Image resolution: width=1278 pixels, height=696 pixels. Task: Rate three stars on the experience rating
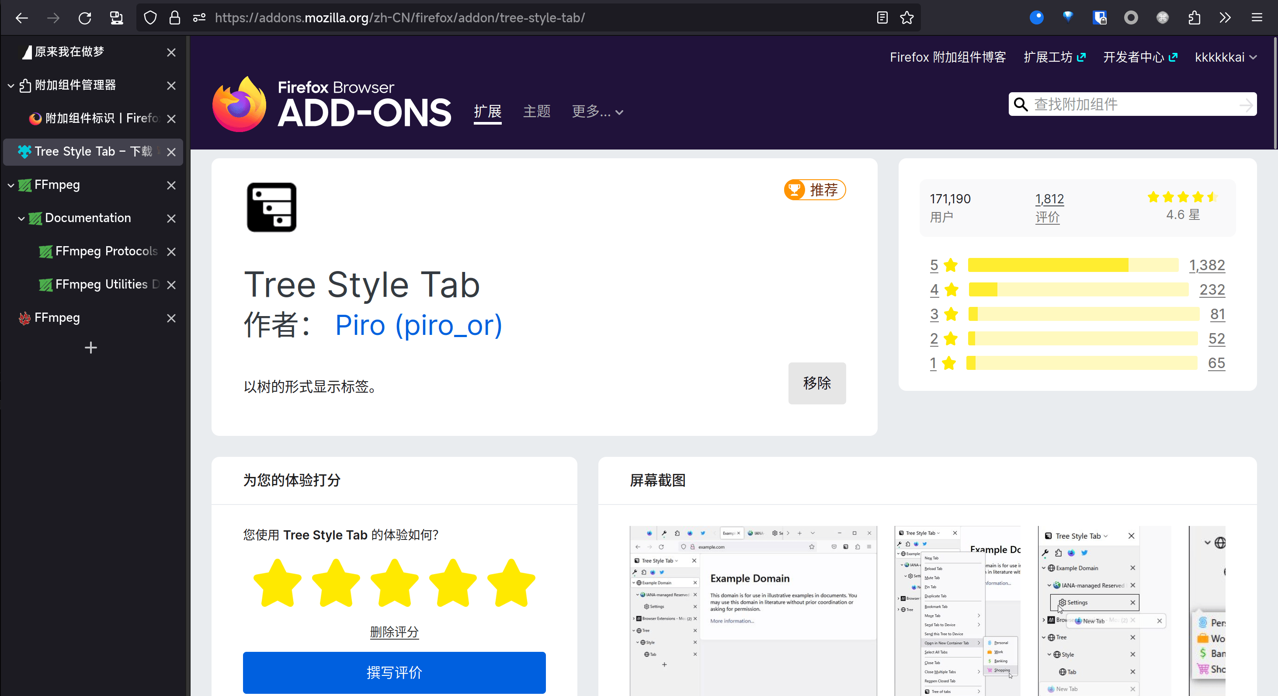coord(394,583)
